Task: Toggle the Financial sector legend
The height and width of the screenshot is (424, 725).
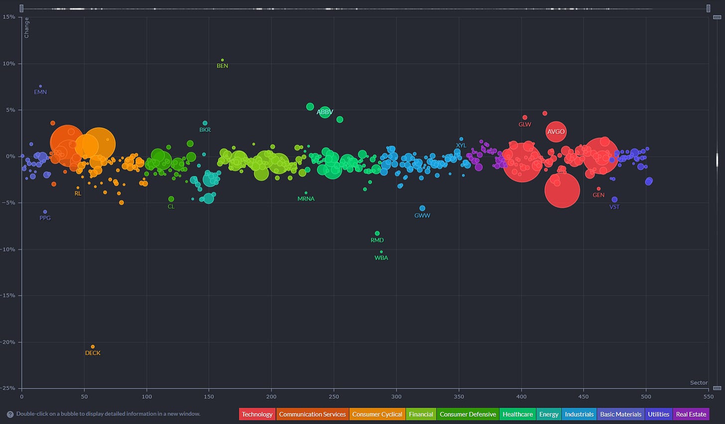Action: pos(421,414)
